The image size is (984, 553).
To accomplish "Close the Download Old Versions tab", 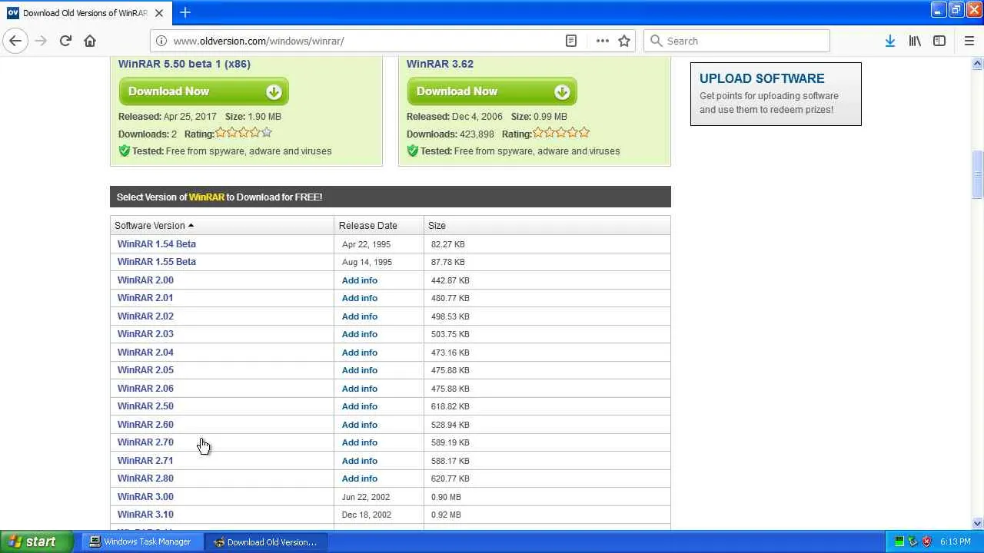I will point(159,13).
